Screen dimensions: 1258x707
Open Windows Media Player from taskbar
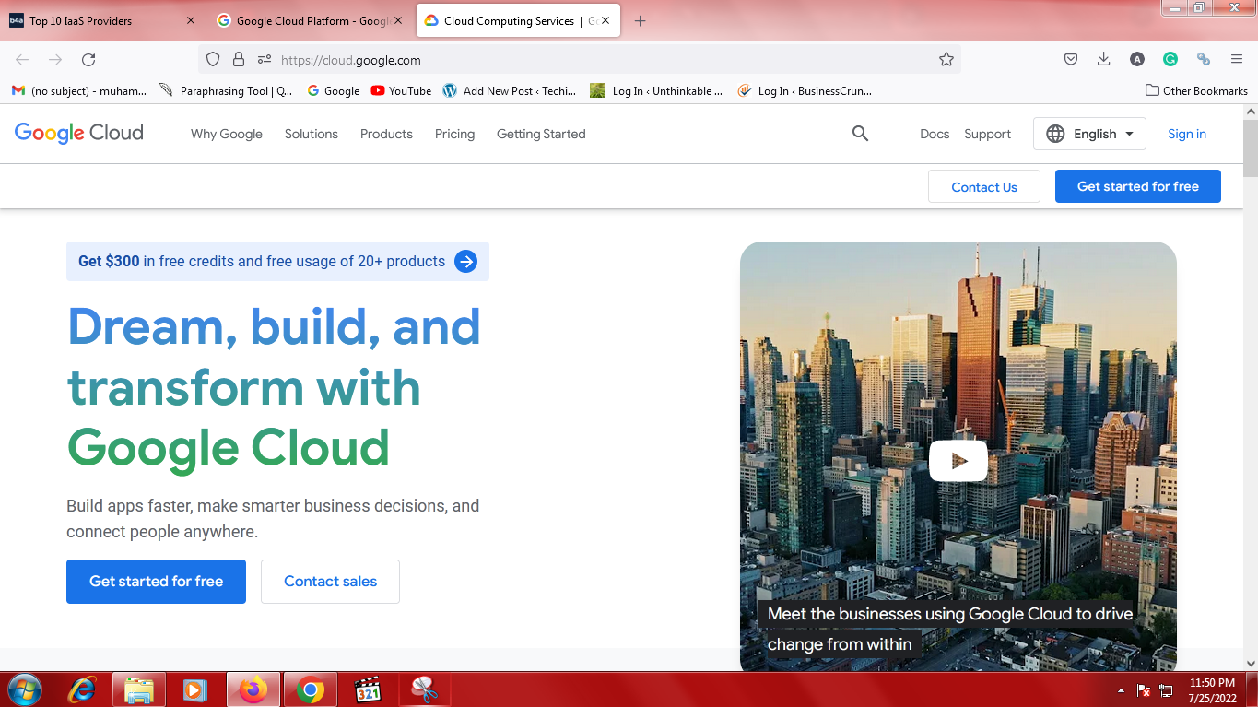pos(195,689)
